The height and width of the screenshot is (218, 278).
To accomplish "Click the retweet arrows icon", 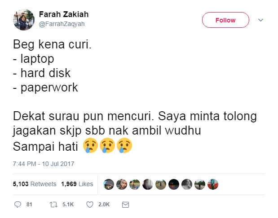I will [x=53, y=205].
